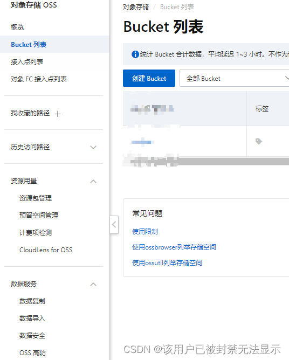Open 使用ossbrowser列举存储空间 link
Screen dimensions: 289x360
pos(174,247)
